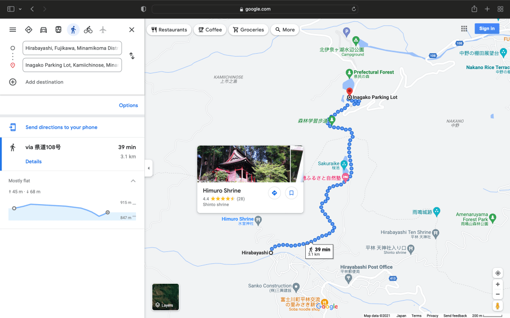Collapse the side panel arrow
The width and height of the screenshot is (510, 318).
tap(148, 168)
